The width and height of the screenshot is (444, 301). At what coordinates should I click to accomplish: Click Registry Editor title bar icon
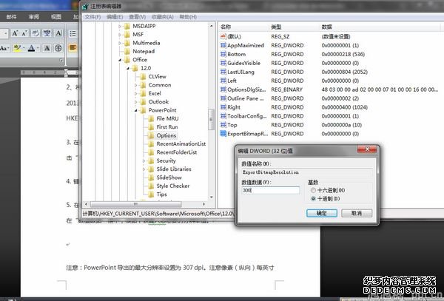point(85,6)
